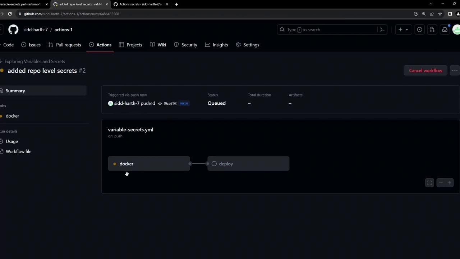Reload the page with the refresh icon
460x259 pixels.
(10, 14)
